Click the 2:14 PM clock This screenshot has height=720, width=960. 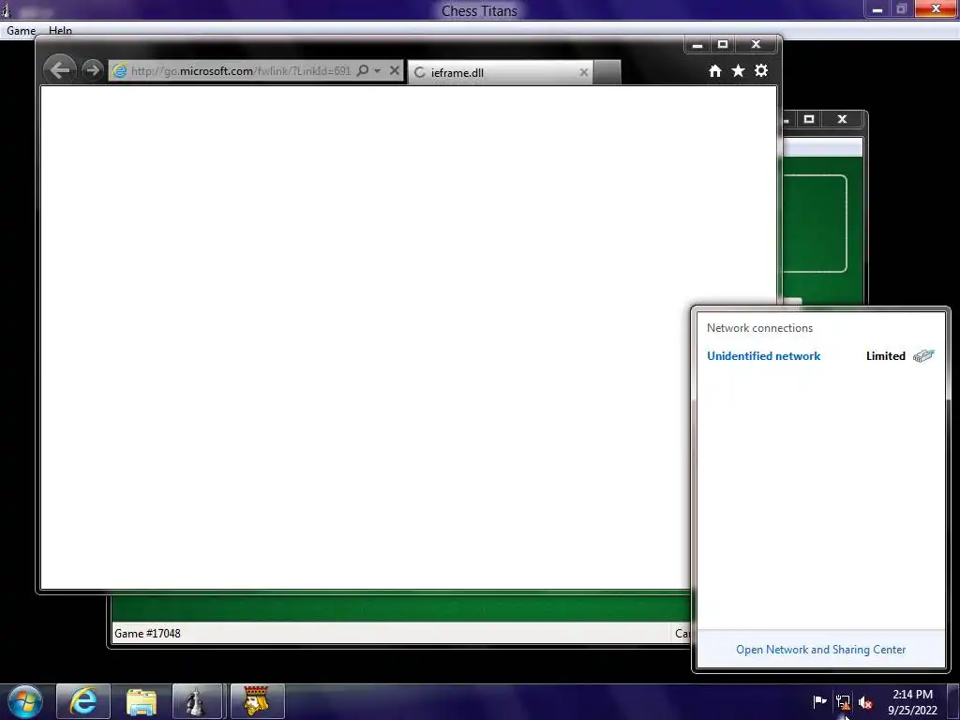click(x=912, y=701)
